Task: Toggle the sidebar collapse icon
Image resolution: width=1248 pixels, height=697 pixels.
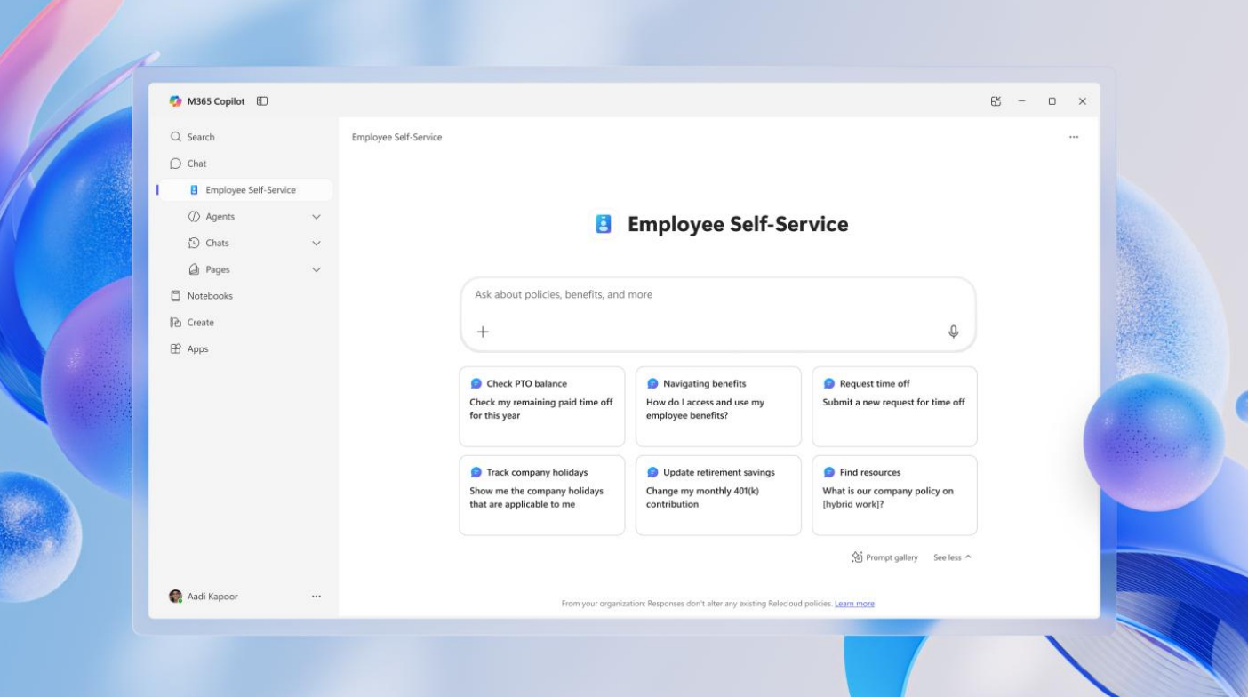Action: (262, 101)
